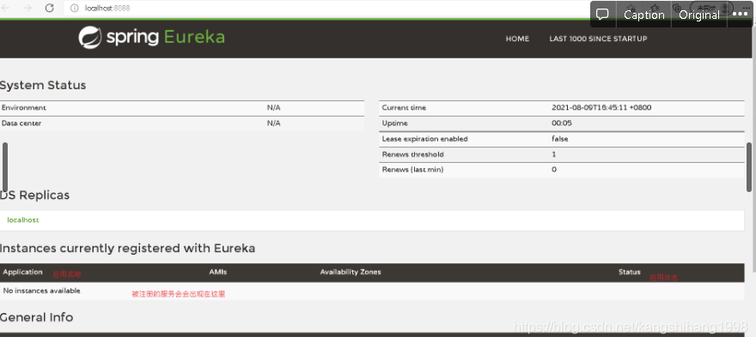Screen dimensions: 756x343
Task: Click the Status column header
Action: coord(629,272)
